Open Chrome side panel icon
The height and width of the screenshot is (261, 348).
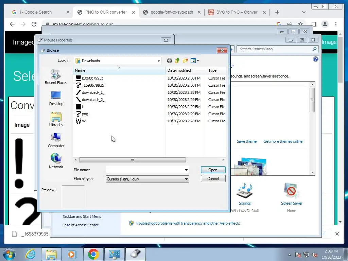coord(314,24)
